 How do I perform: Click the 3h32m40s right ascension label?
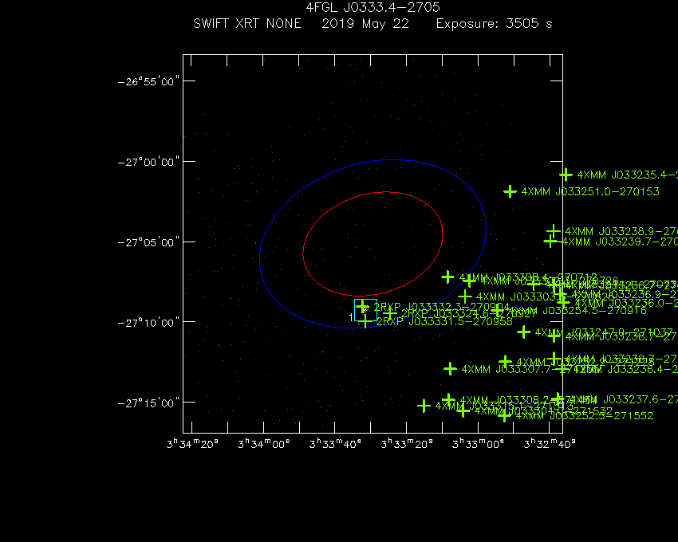tap(550, 443)
